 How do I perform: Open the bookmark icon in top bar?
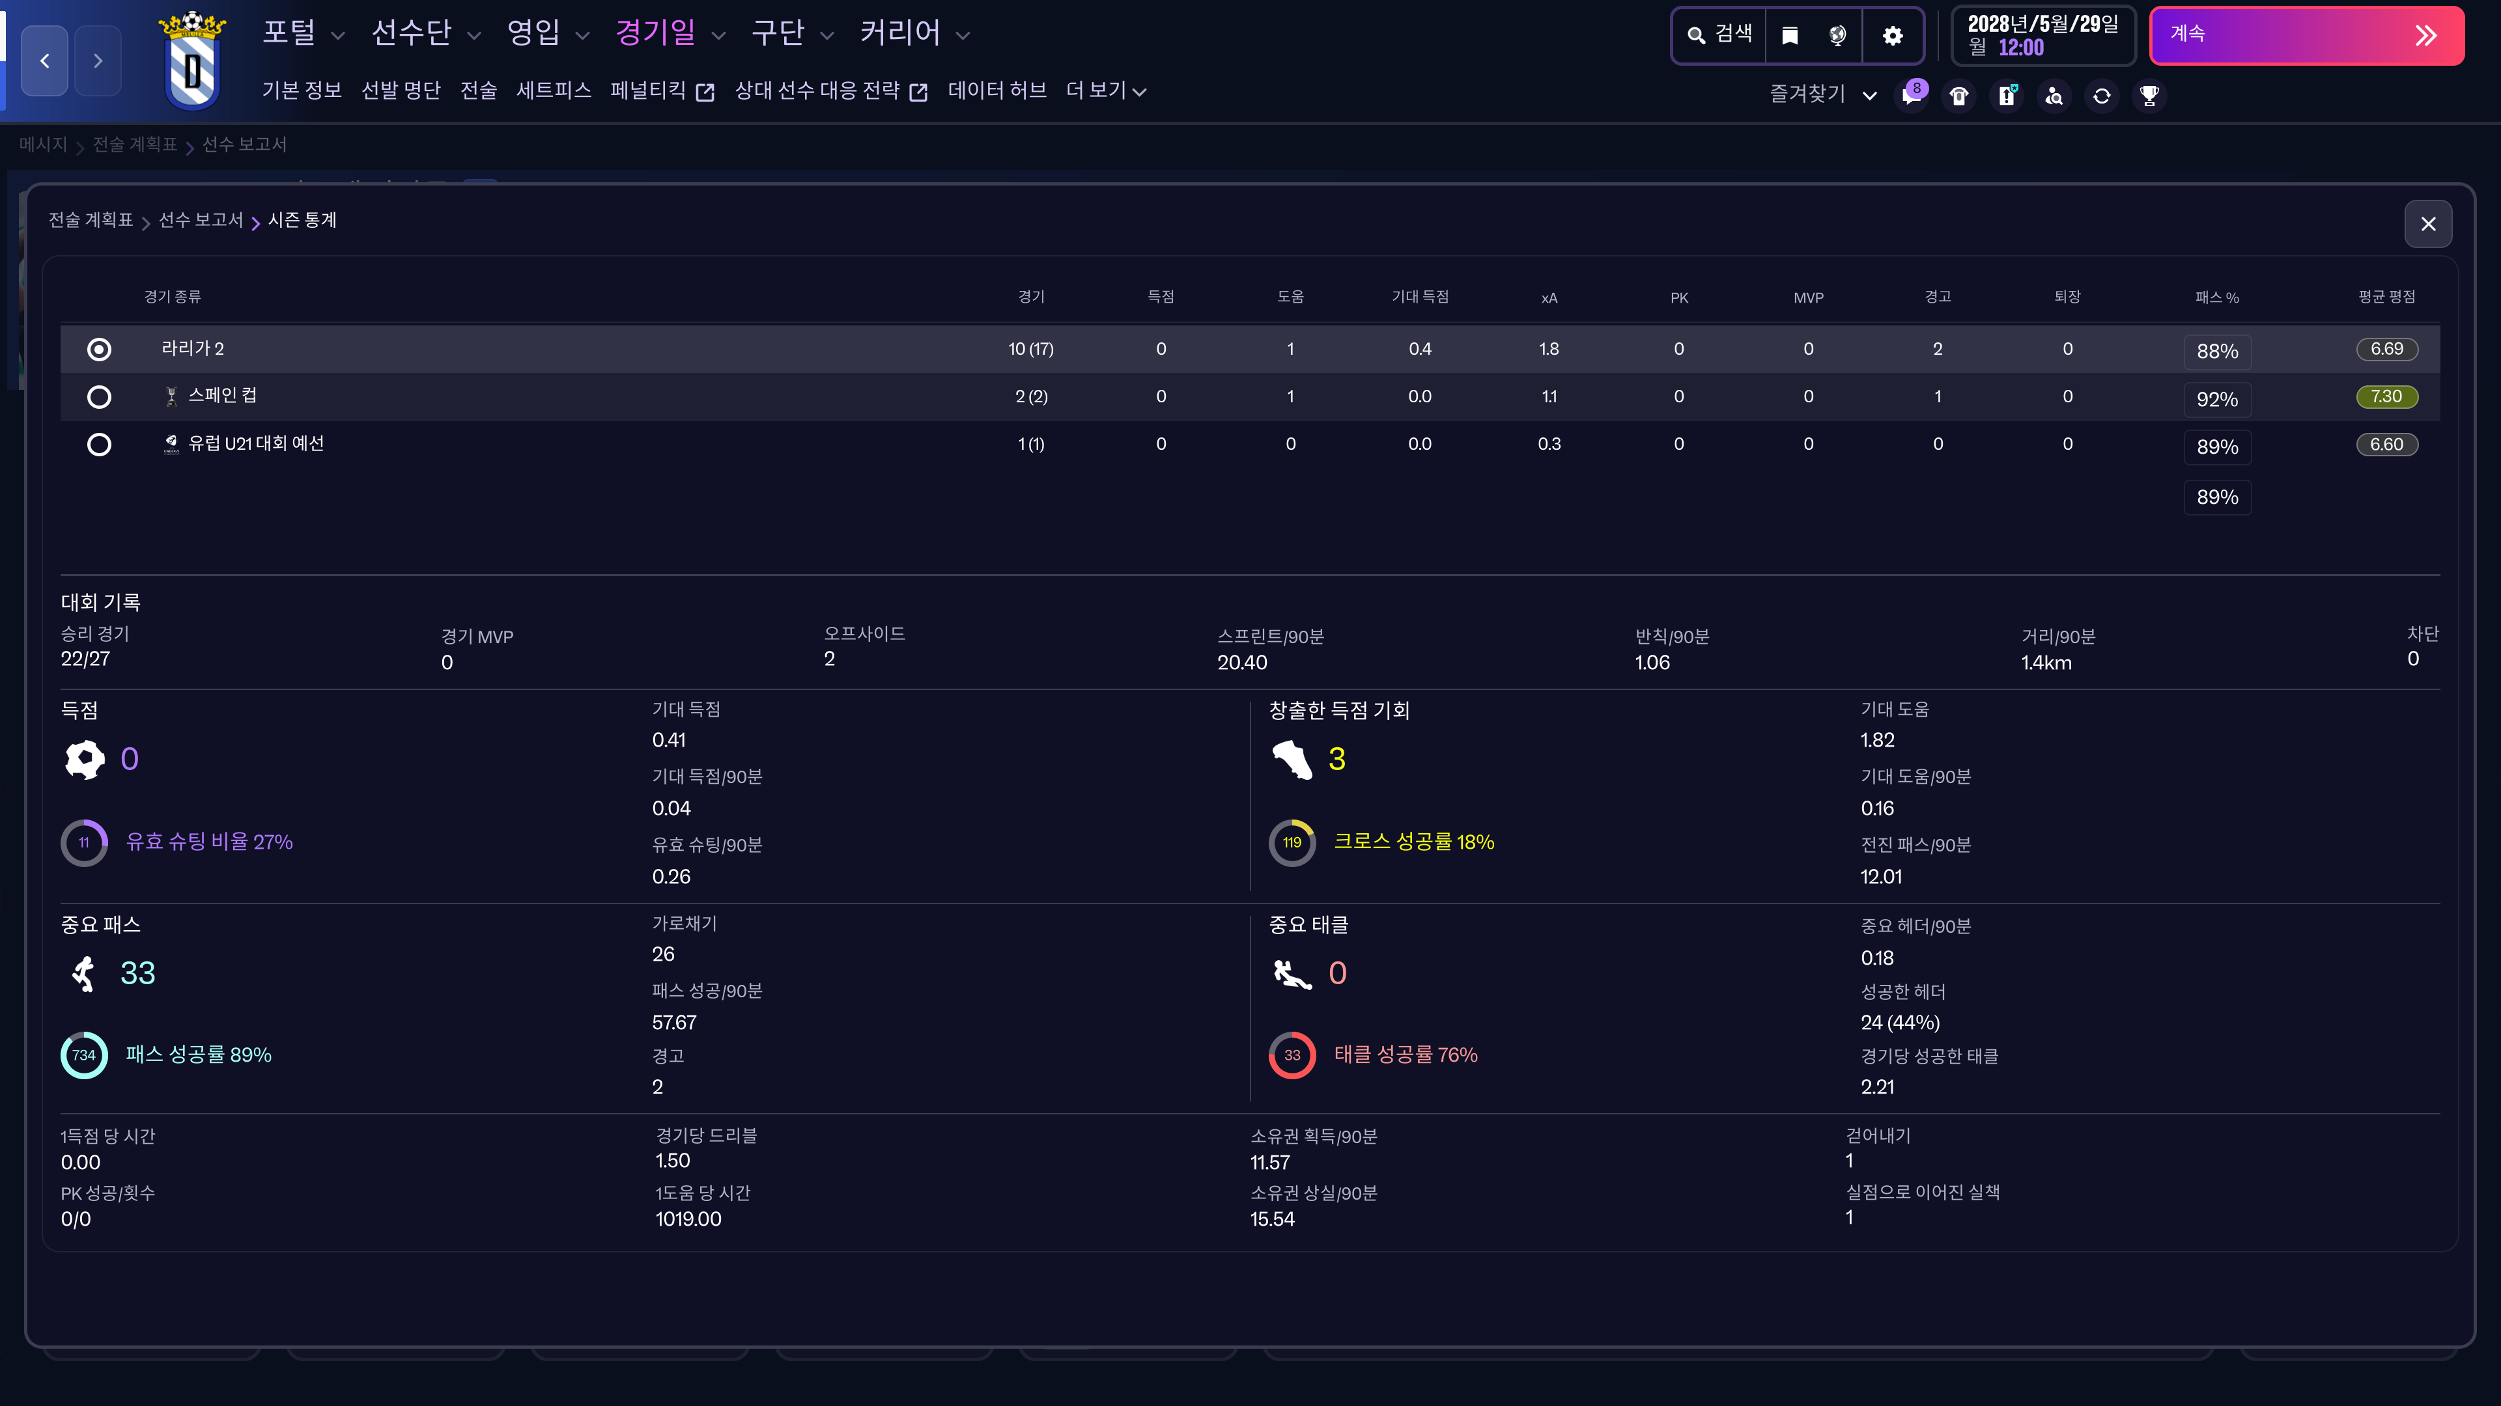pyautogui.click(x=1789, y=36)
